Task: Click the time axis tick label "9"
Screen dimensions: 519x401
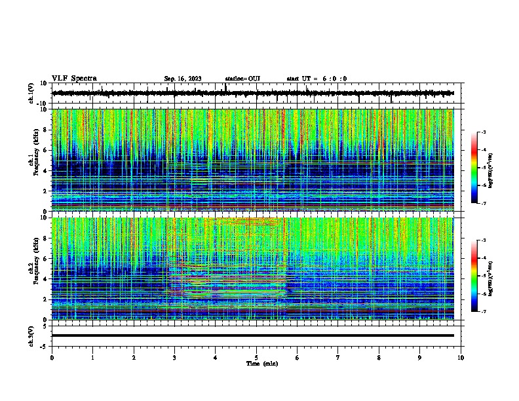Action: pos(419,358)
